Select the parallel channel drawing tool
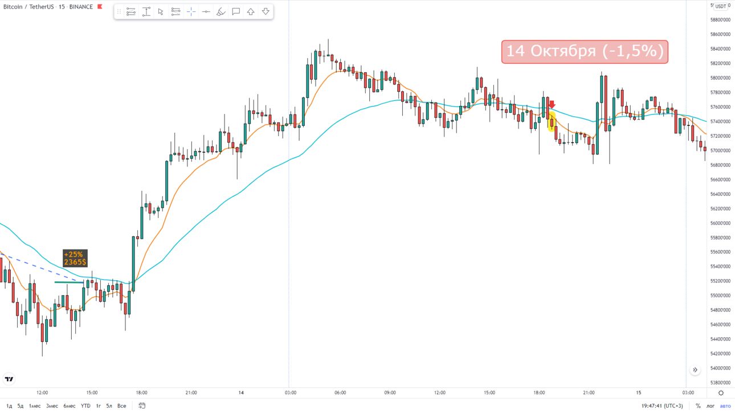The image size is (735, 413). 131,11
